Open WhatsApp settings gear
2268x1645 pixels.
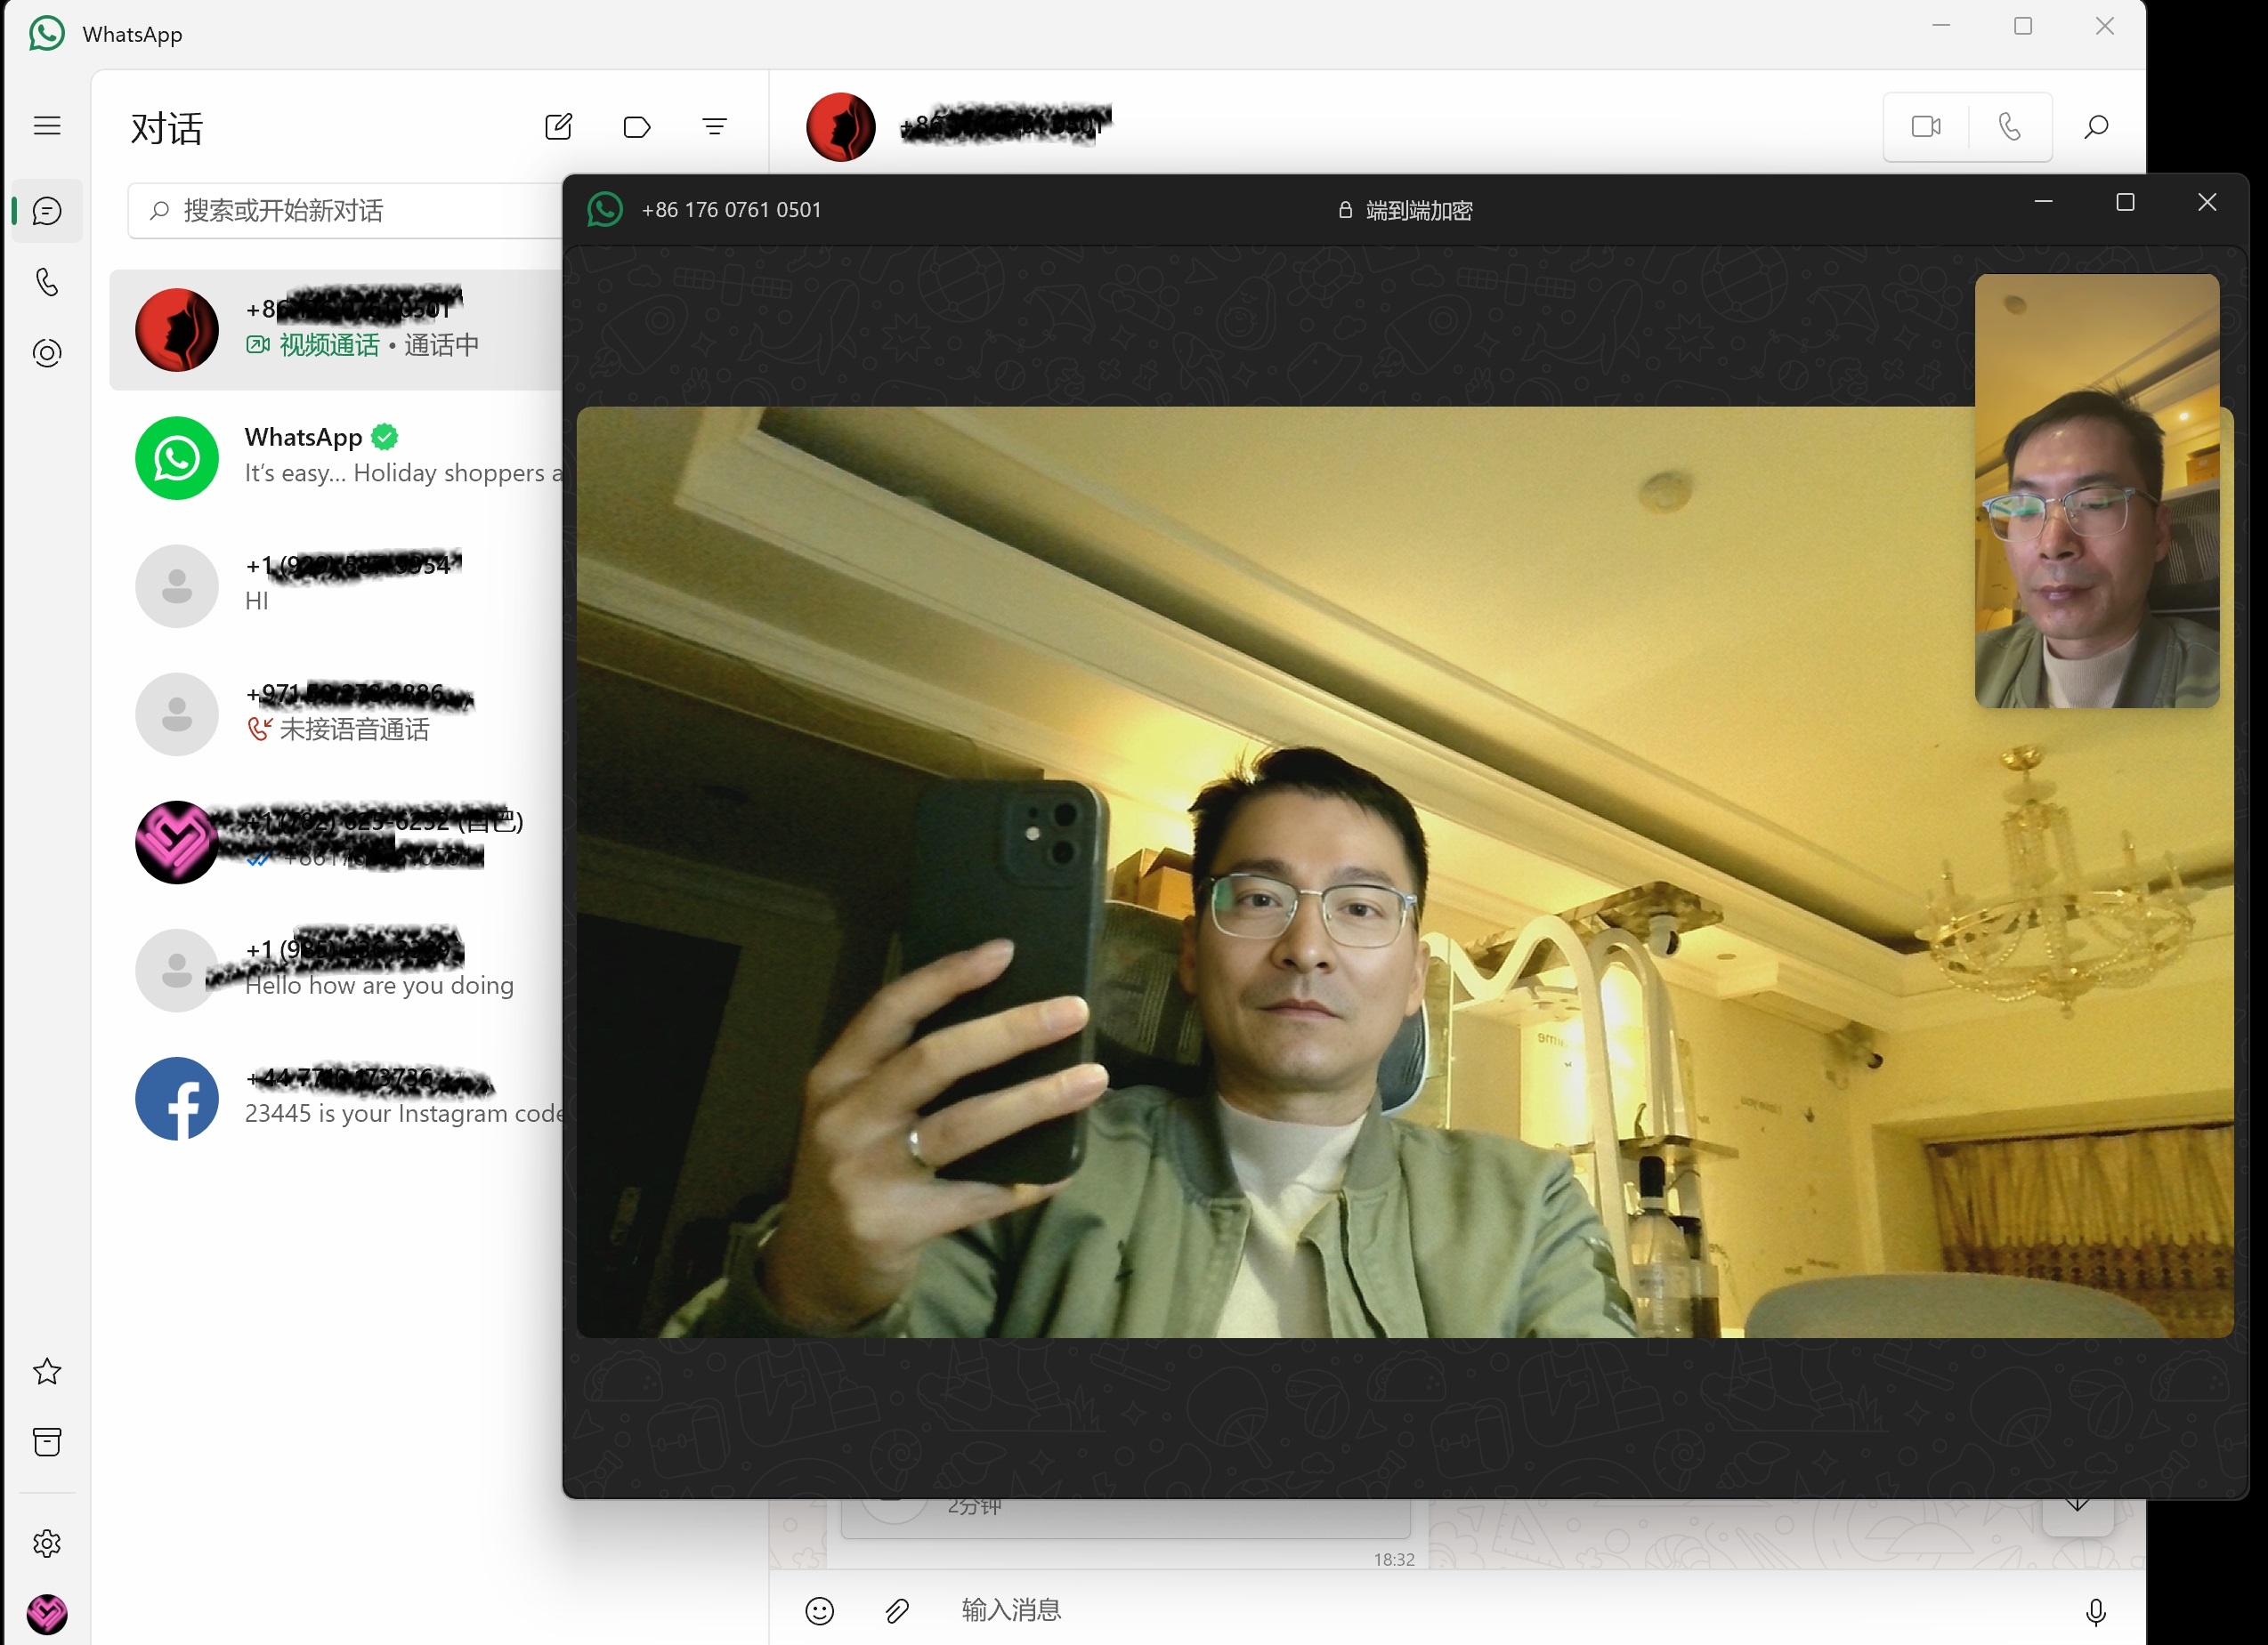[47, 1543]
